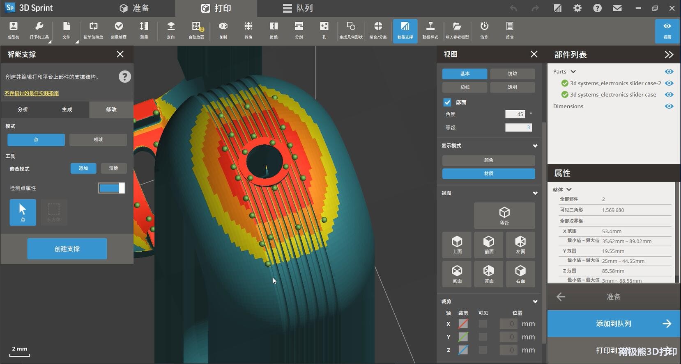
Task: Select the 上面 top view cube
Action: pyautogui.click(x=457, y=244)
